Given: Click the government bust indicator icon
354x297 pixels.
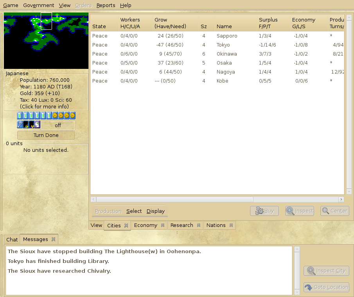Looking at the screenshot, I should (x=38, y=124).
